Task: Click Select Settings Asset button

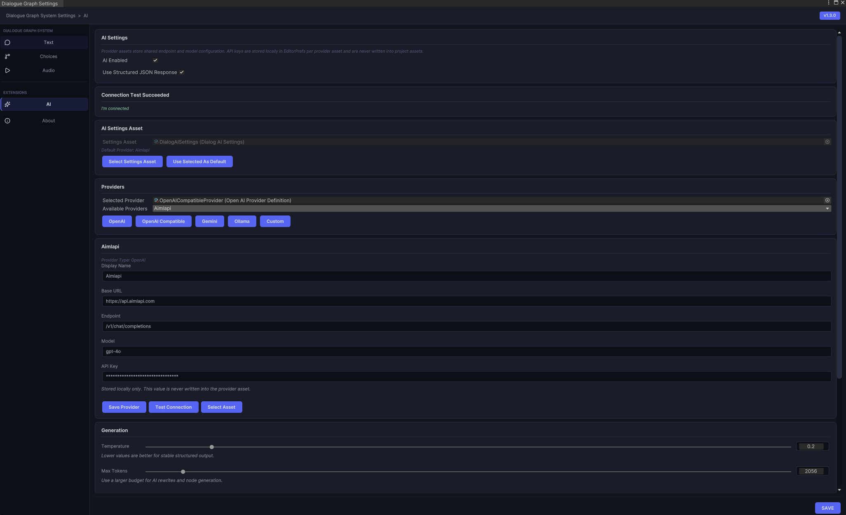Action: [x=132, y=162]
